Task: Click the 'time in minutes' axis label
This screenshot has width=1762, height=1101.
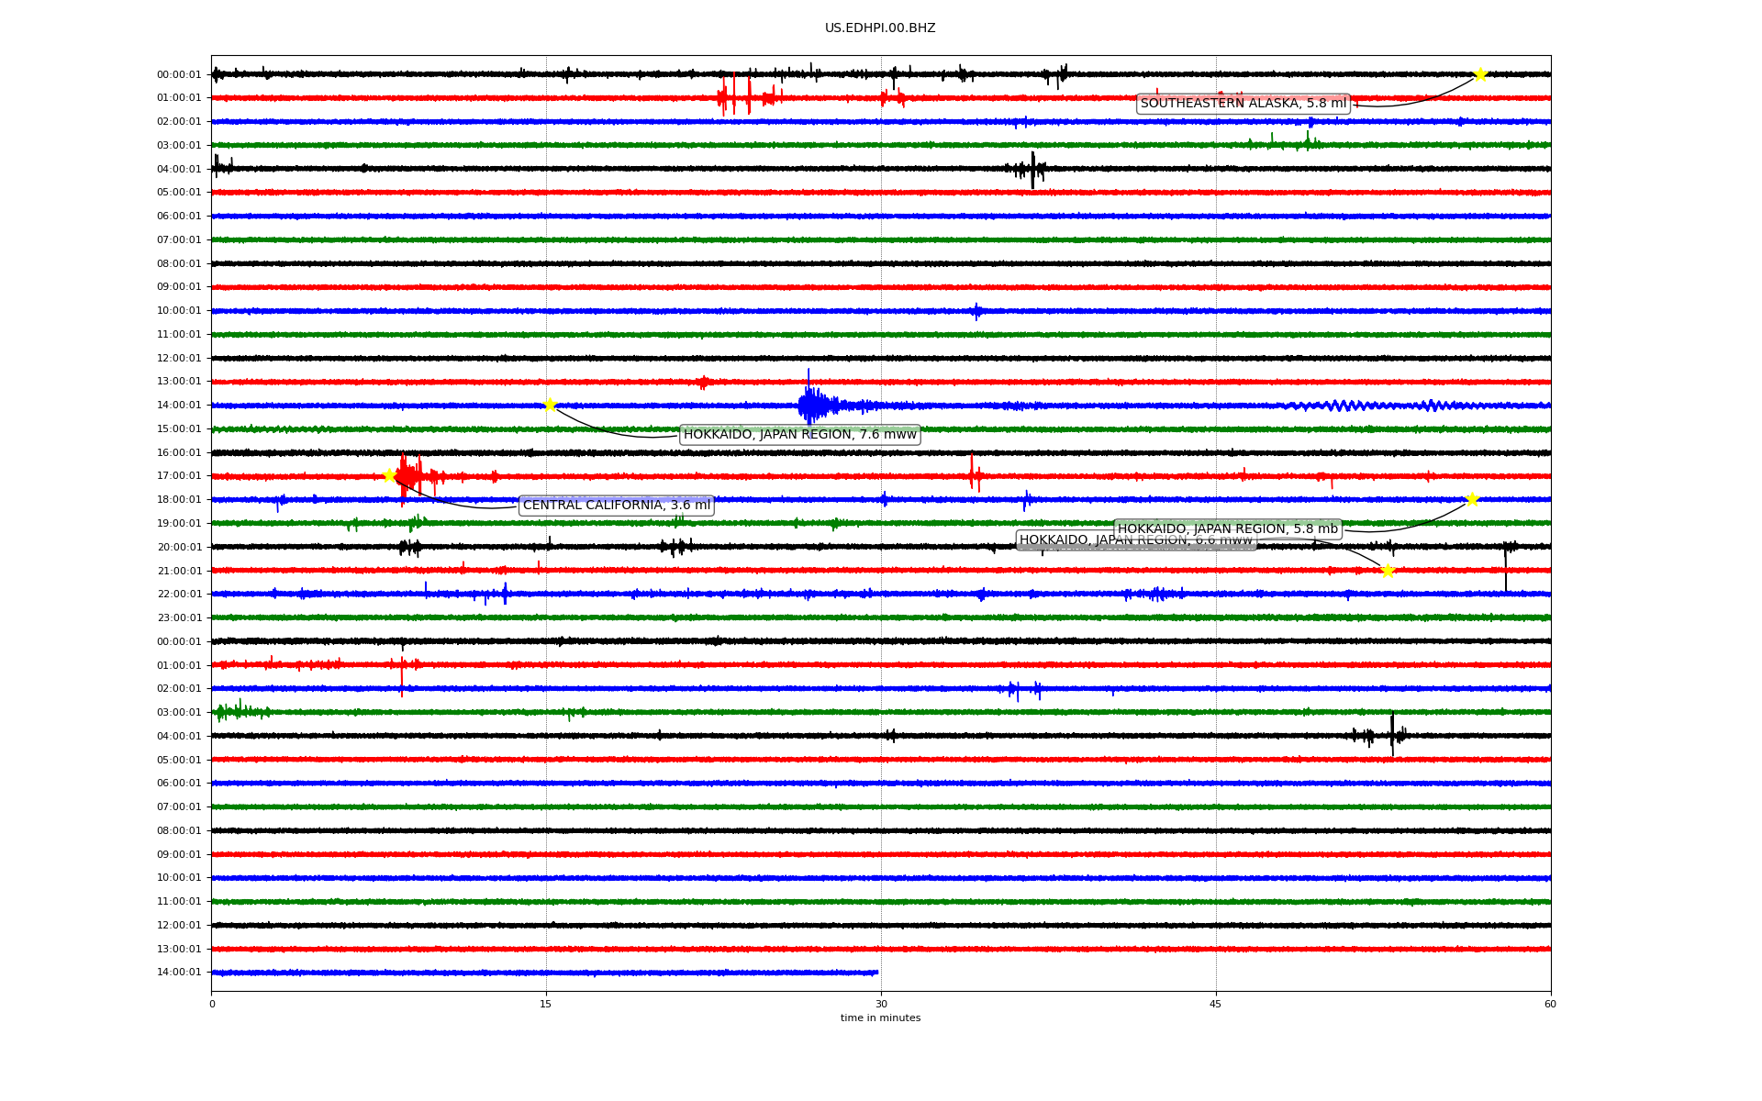Action: (879, 1018)
